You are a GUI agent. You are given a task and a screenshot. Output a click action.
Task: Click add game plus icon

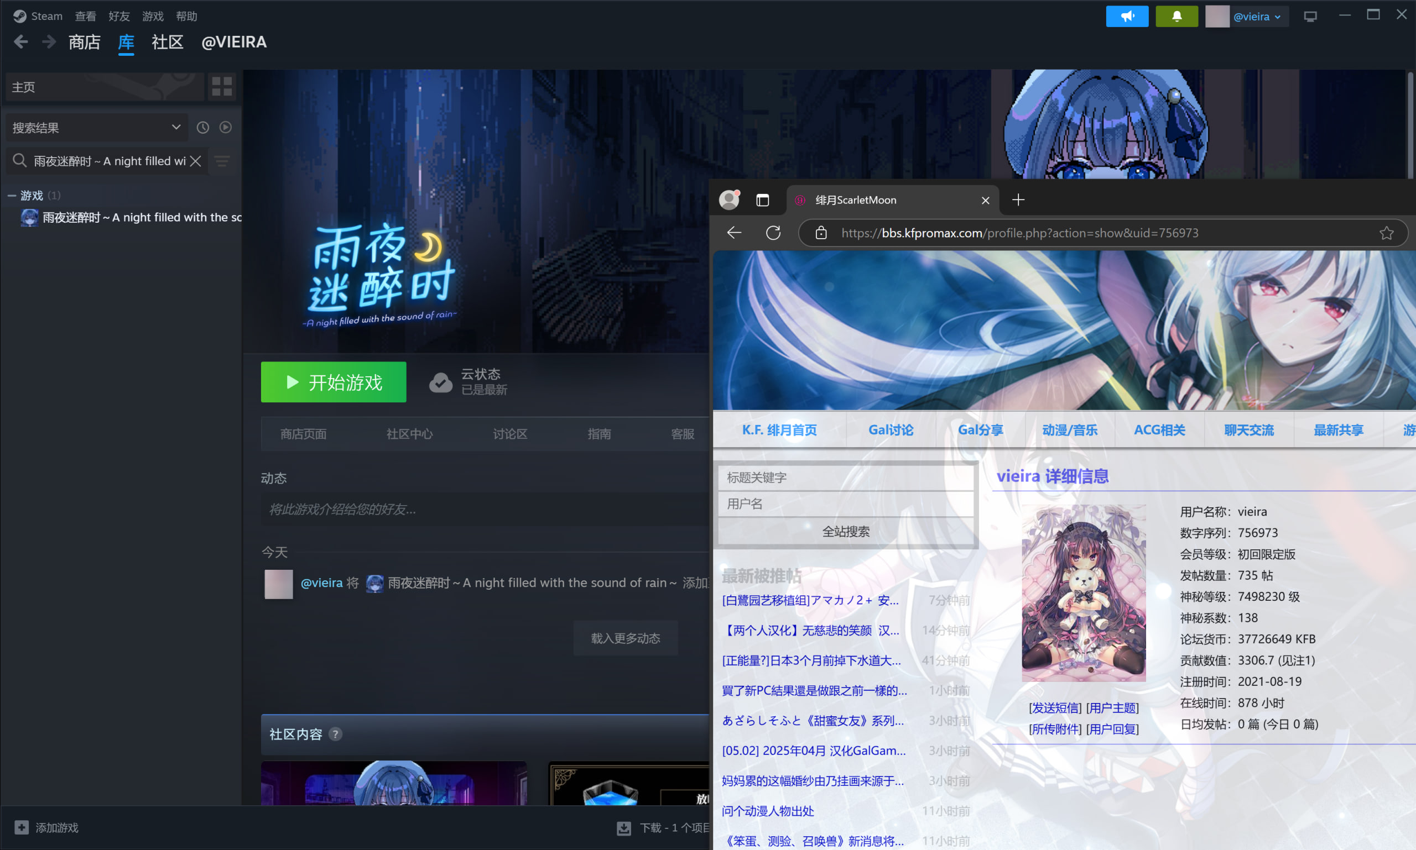21,827
